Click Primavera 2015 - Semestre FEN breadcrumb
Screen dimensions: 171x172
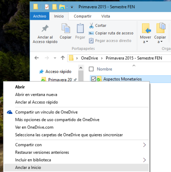(134, 58)
